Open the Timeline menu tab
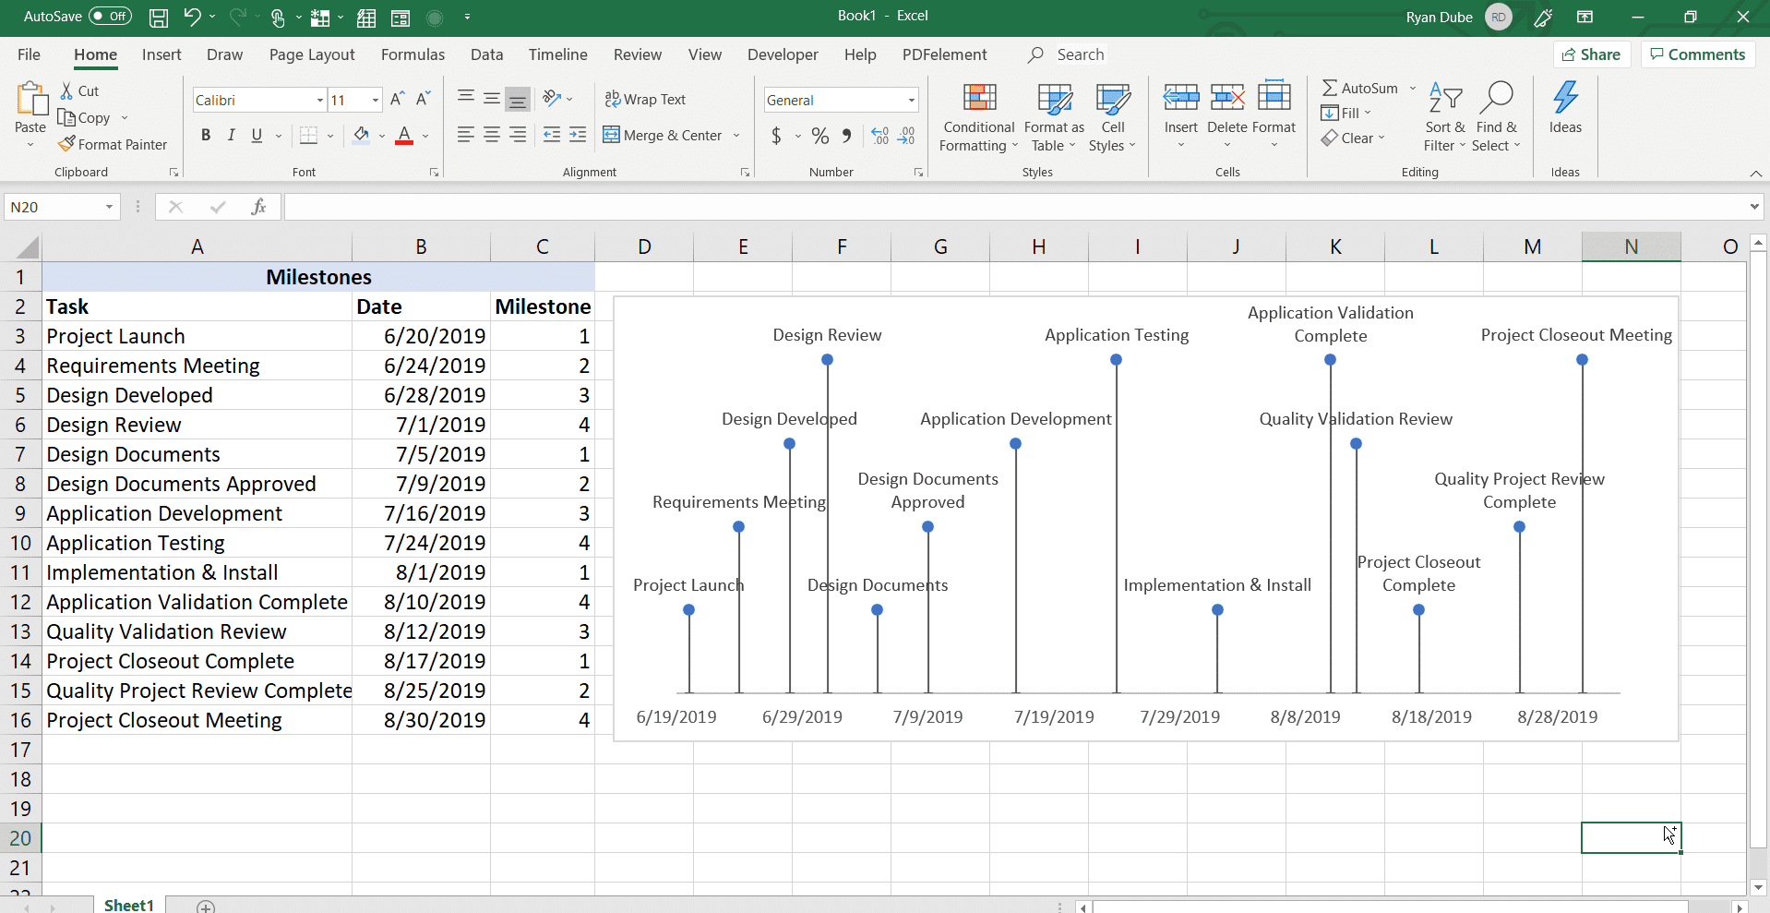1770x913 pixels. click(557, 54)
